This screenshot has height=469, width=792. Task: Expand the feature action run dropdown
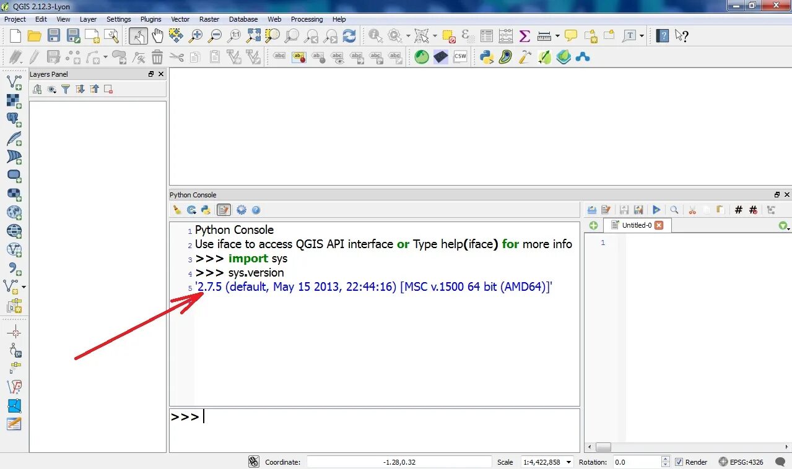point(408,36)
